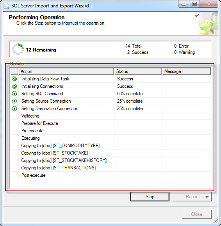The width and height of the screenshot is (221, 226).
Task: Select the Validating action row
Action: [110, 116]
